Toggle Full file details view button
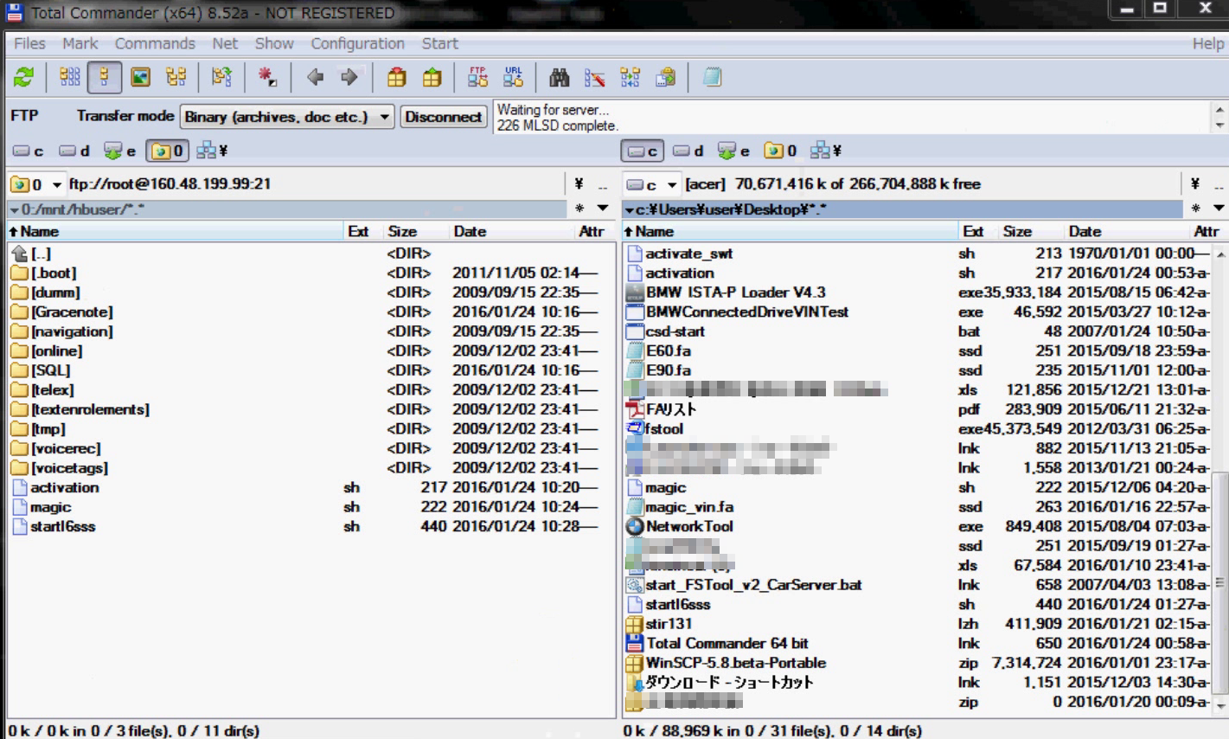This screenshot has width=1229, height=739. pos(105,78)
